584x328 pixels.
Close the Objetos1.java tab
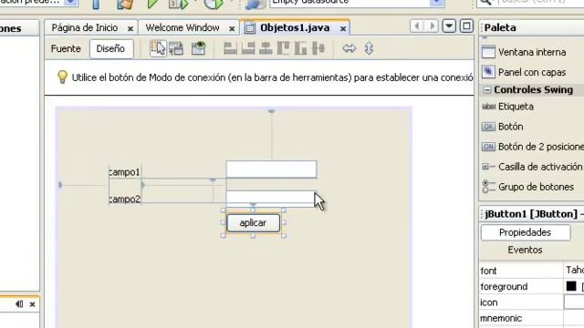[x=343, y=28]
